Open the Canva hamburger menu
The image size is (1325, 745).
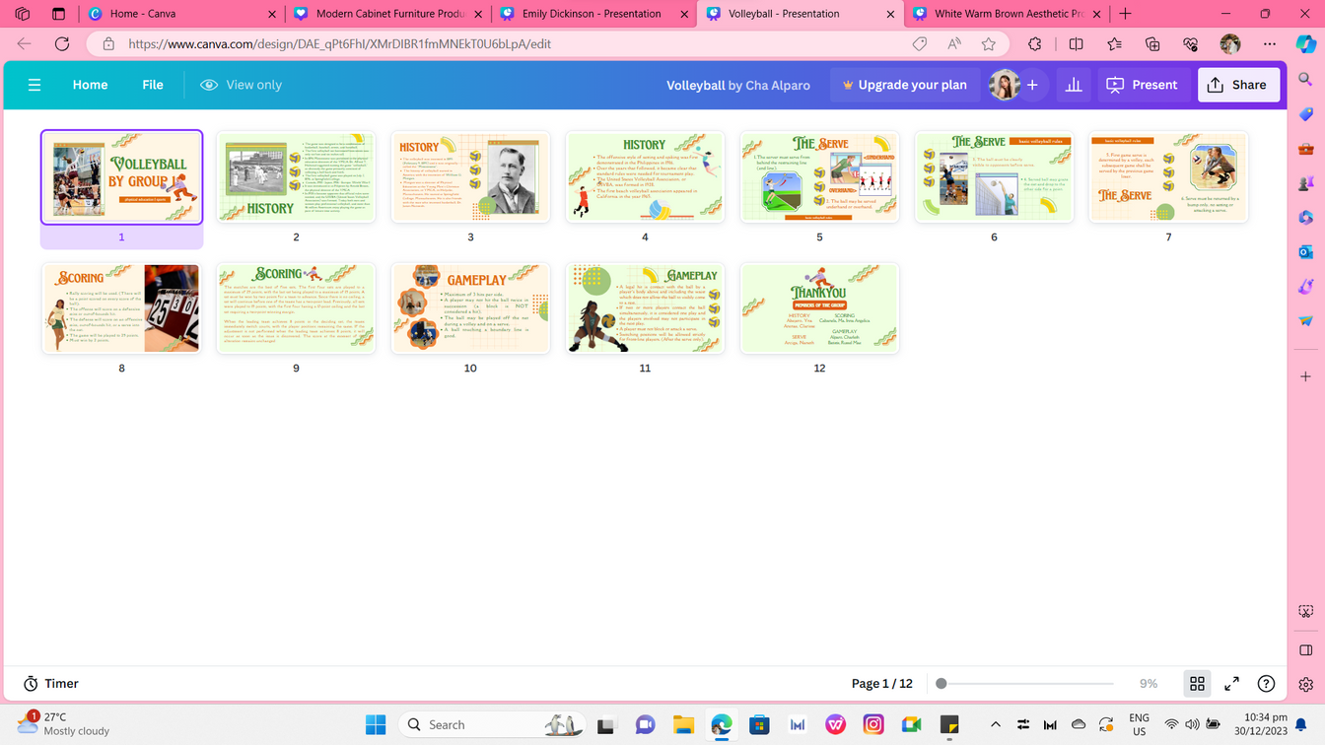[x=35, y=85]
